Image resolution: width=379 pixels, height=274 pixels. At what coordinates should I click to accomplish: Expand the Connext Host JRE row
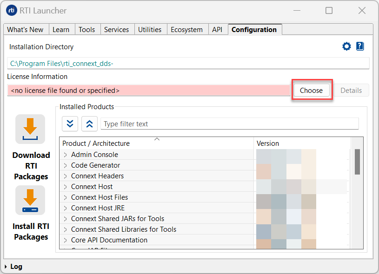click(65, 208)
